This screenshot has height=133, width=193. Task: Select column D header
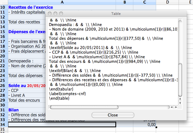point(167,2)
